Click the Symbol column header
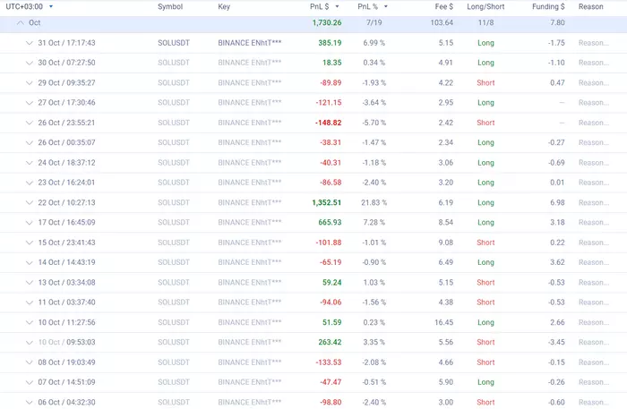The image size is (627, 409). click(170, 7)
